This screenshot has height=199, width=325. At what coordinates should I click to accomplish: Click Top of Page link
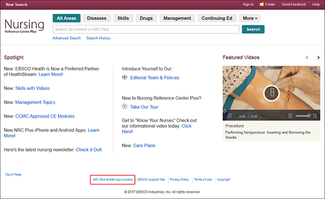click(13, 174)
